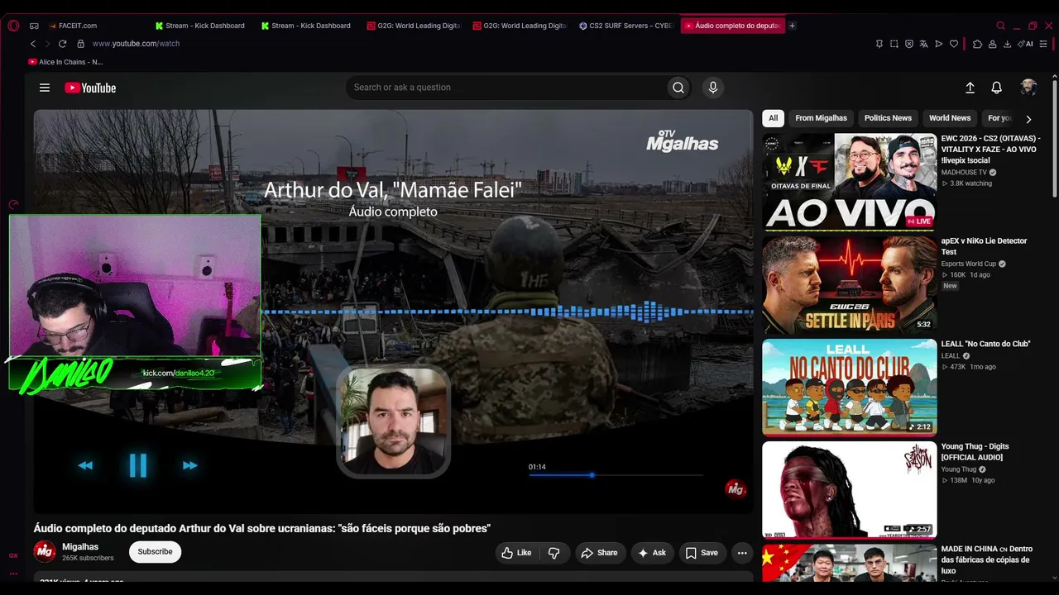Take a snapshot with the capture icon
Image resolution: width=1059 pixels, height=595 pixels.
click(894, 44)
